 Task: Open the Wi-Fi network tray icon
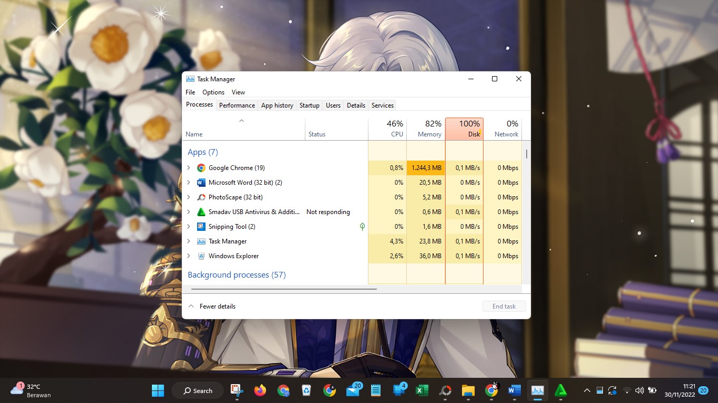627,390
